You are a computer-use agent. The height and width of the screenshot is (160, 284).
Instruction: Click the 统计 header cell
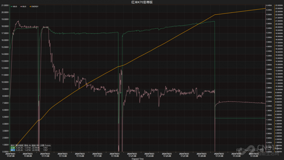click(x=13, y=145)
